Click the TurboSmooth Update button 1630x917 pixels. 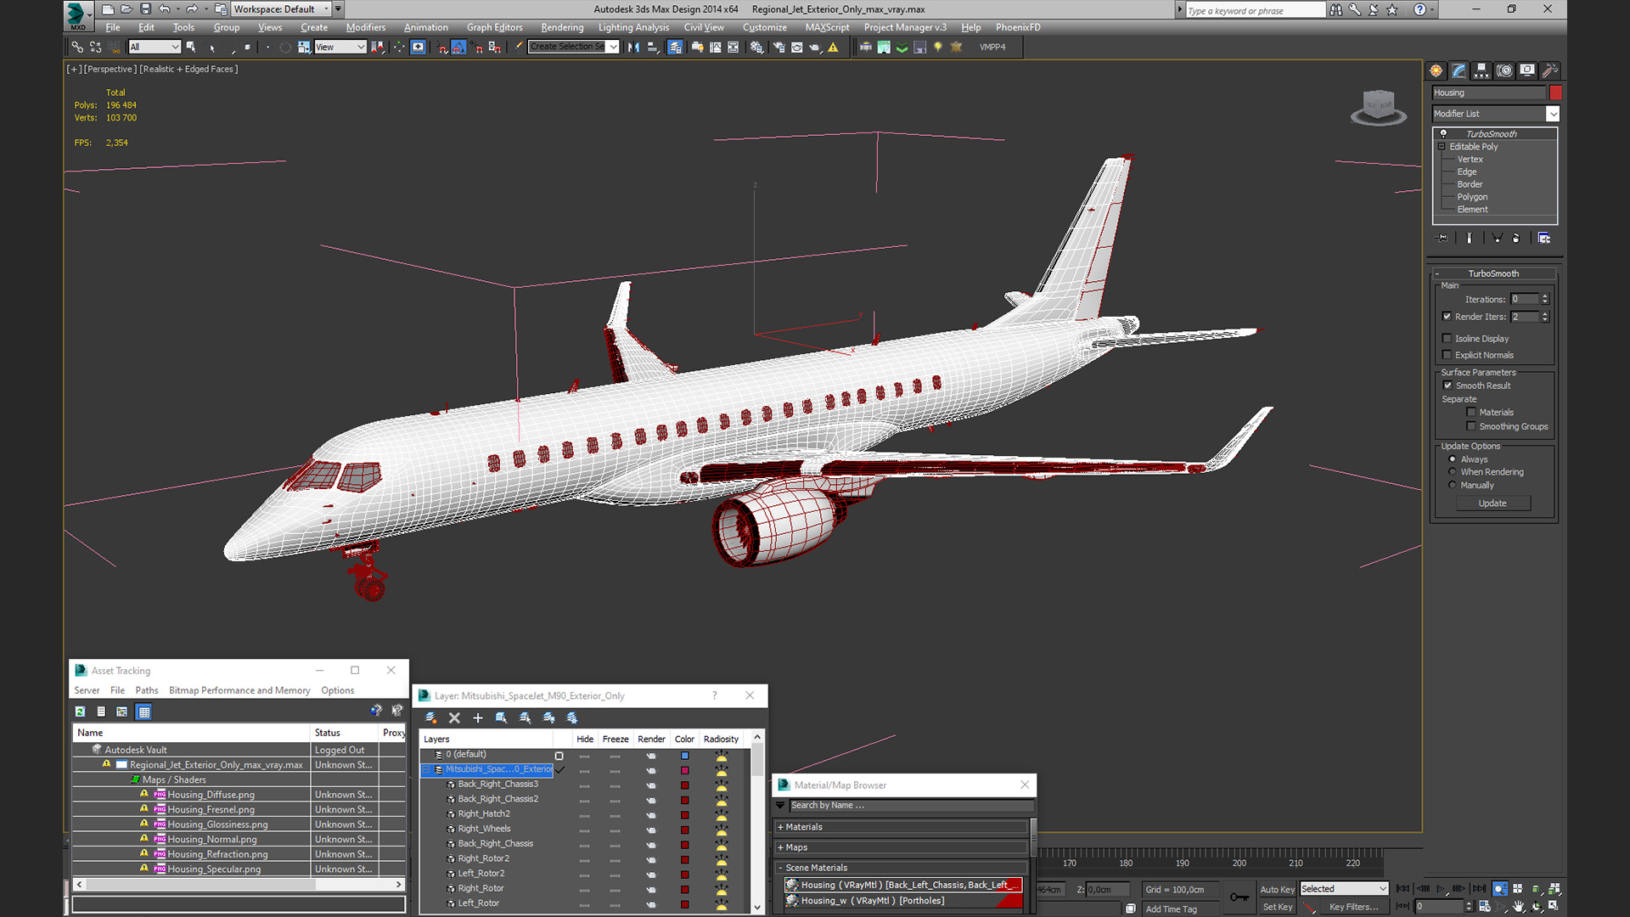[1492, 504]
